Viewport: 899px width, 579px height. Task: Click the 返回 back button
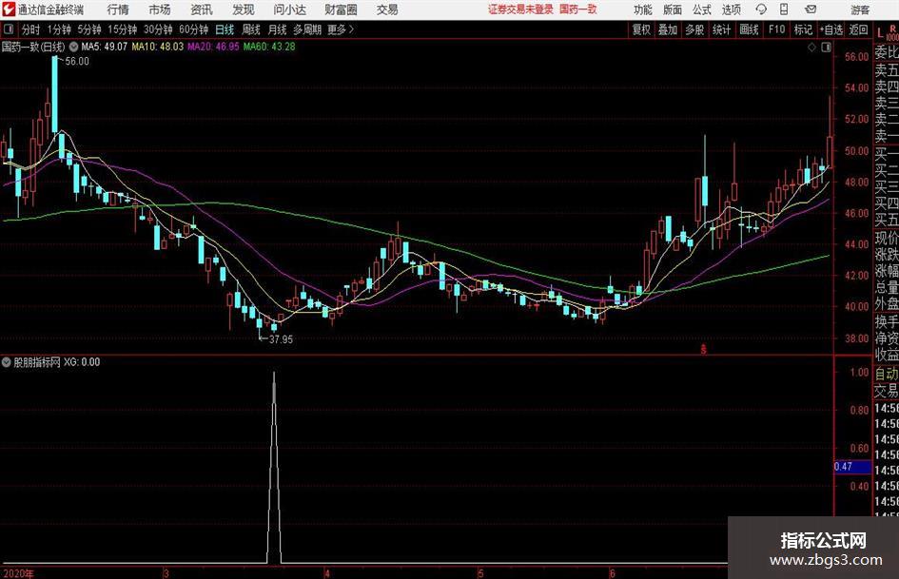click(x=858, y=29)
